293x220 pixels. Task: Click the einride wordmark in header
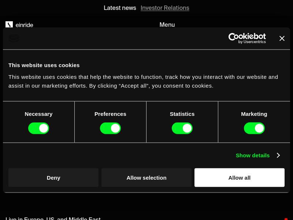[24, 25]
